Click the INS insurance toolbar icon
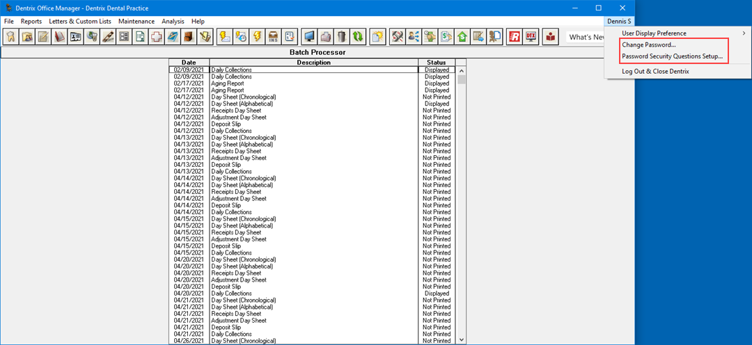The height and width of the screenshot is (345, 752). [x=274, y=37]
